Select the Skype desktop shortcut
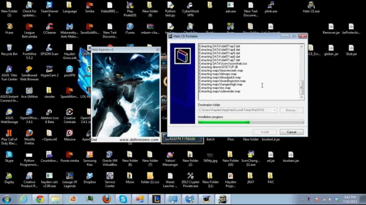The height and width of the screenshot is (205, 366). tap(9, 157)
